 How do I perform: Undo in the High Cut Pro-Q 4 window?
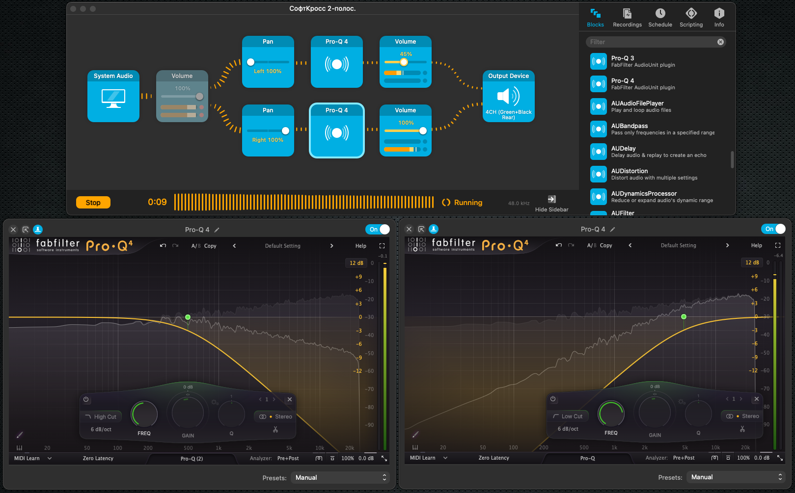pos(163,246)
